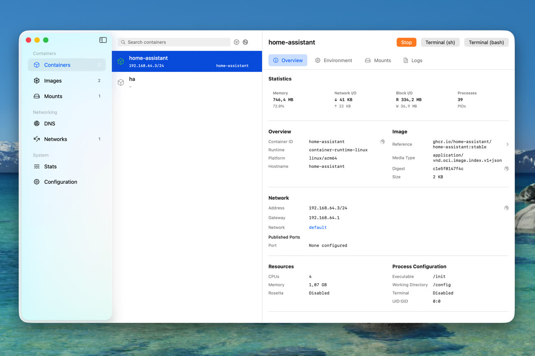Open the Terminal (bash) session

(486, 42)
